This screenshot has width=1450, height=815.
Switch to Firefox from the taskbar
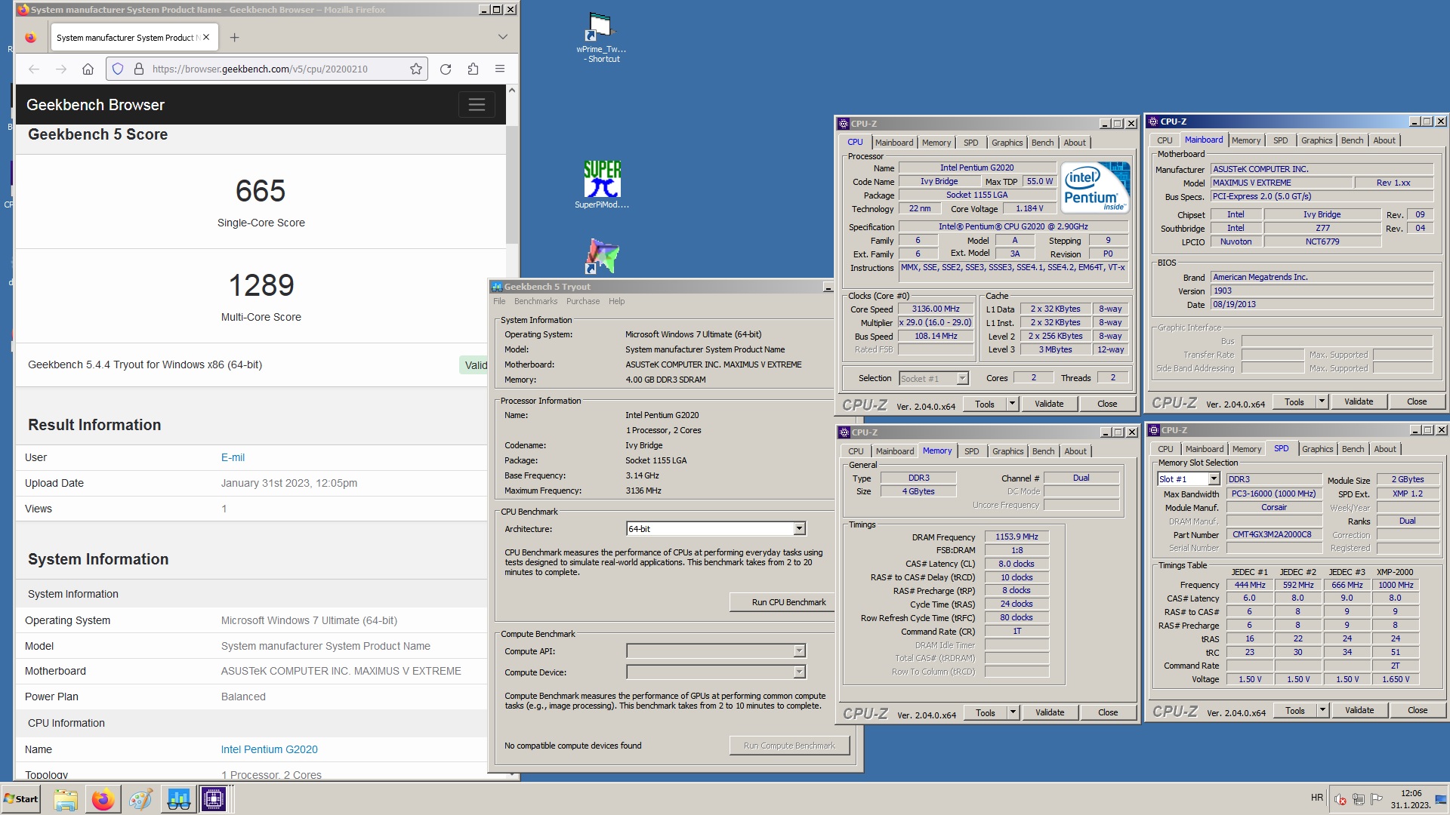[x=103, y=799]
